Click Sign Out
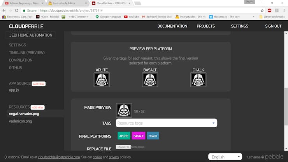Viewport: 288px width, 162px height. 273,26
